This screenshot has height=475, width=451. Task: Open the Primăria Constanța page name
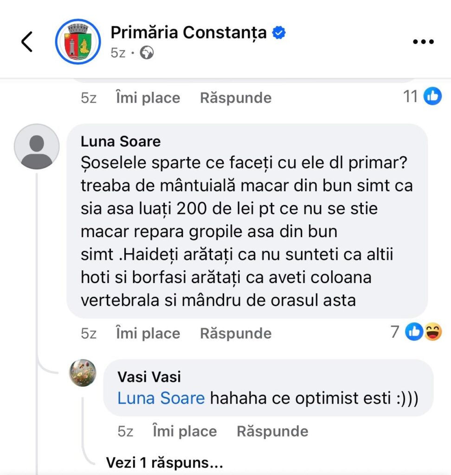pyautogui.click(x=188, y=32)
